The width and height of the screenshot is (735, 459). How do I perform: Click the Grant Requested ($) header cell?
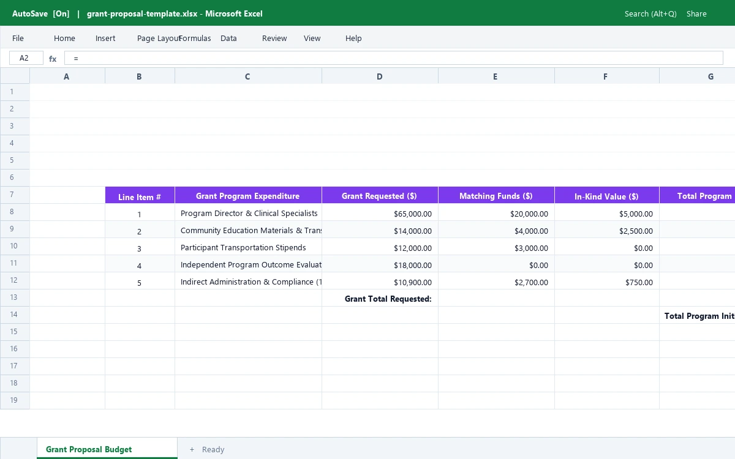(380, 195)
